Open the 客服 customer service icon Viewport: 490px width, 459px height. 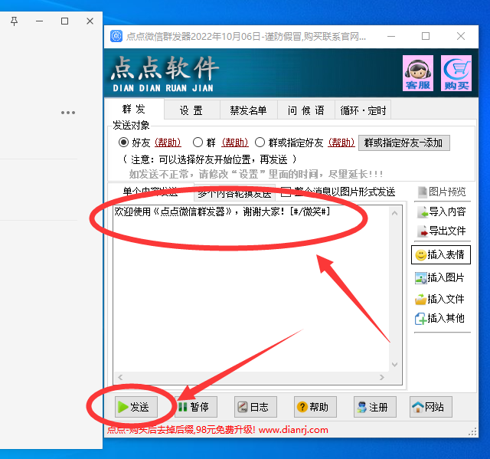(418, 73)
